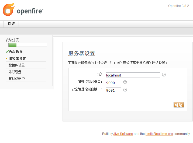Image resolution: width=193 pixels, height=143 pixels.
Task: Open the Jive Software link
Action: click(123, 134)
